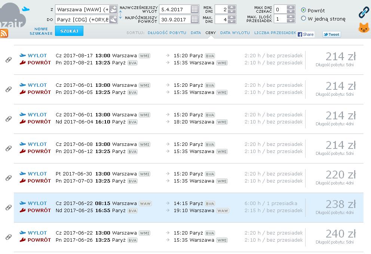Increase maximum days stepper

(x=232, y=17)
